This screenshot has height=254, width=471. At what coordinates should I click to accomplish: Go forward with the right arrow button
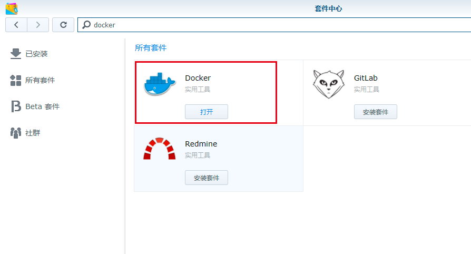38,25
